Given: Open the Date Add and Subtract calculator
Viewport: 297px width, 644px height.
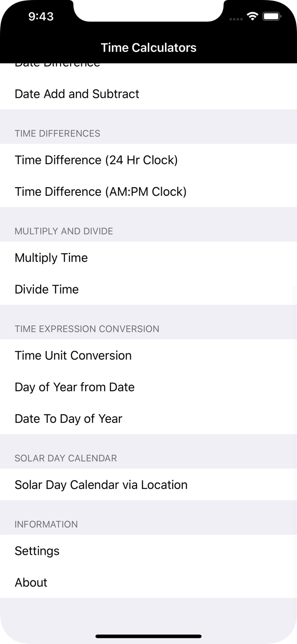Looking at the screenshot, I should (x=77, y=94).
